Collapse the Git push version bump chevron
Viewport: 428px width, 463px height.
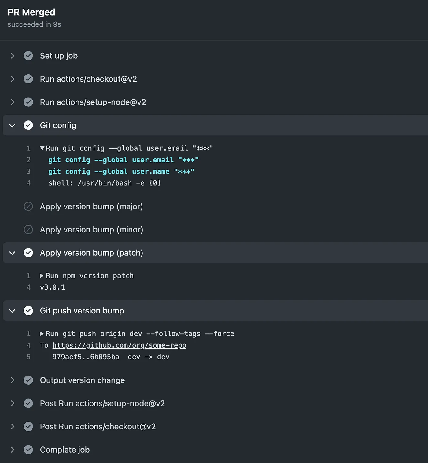point(12,311)
